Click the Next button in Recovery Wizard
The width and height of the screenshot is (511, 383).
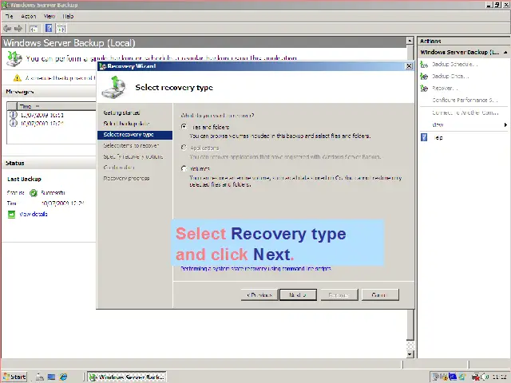tap(298, 294)
